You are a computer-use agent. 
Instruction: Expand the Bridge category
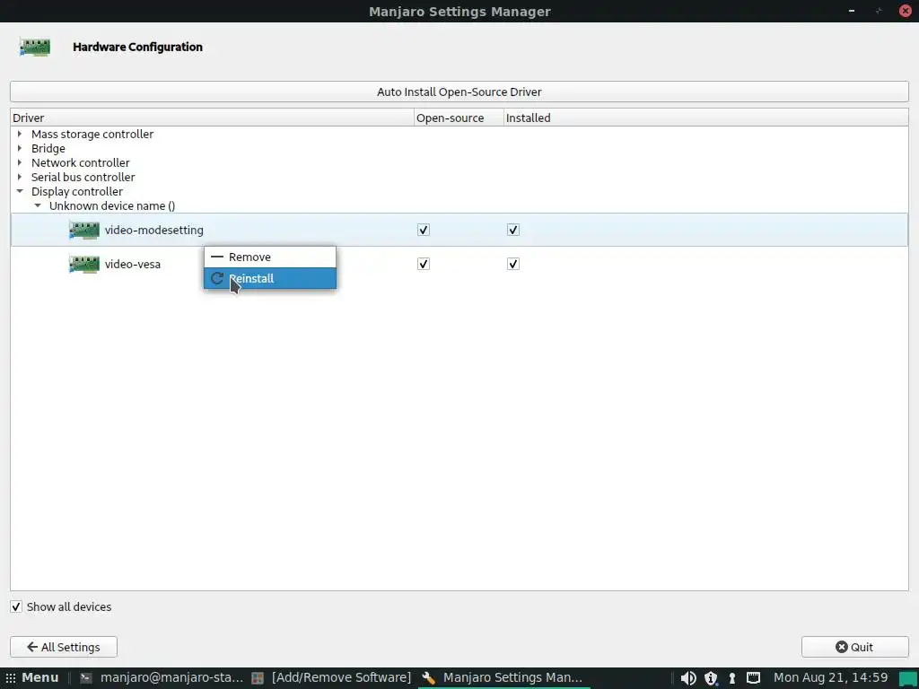pos(20,148)
